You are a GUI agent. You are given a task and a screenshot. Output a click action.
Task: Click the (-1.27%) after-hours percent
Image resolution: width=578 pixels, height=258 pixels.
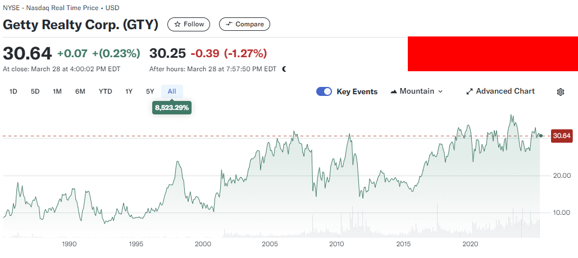coord(245,54)
